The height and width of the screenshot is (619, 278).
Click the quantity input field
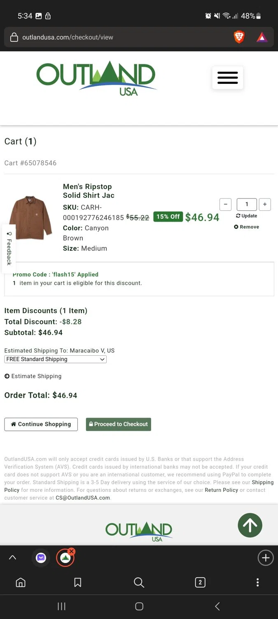247,204
